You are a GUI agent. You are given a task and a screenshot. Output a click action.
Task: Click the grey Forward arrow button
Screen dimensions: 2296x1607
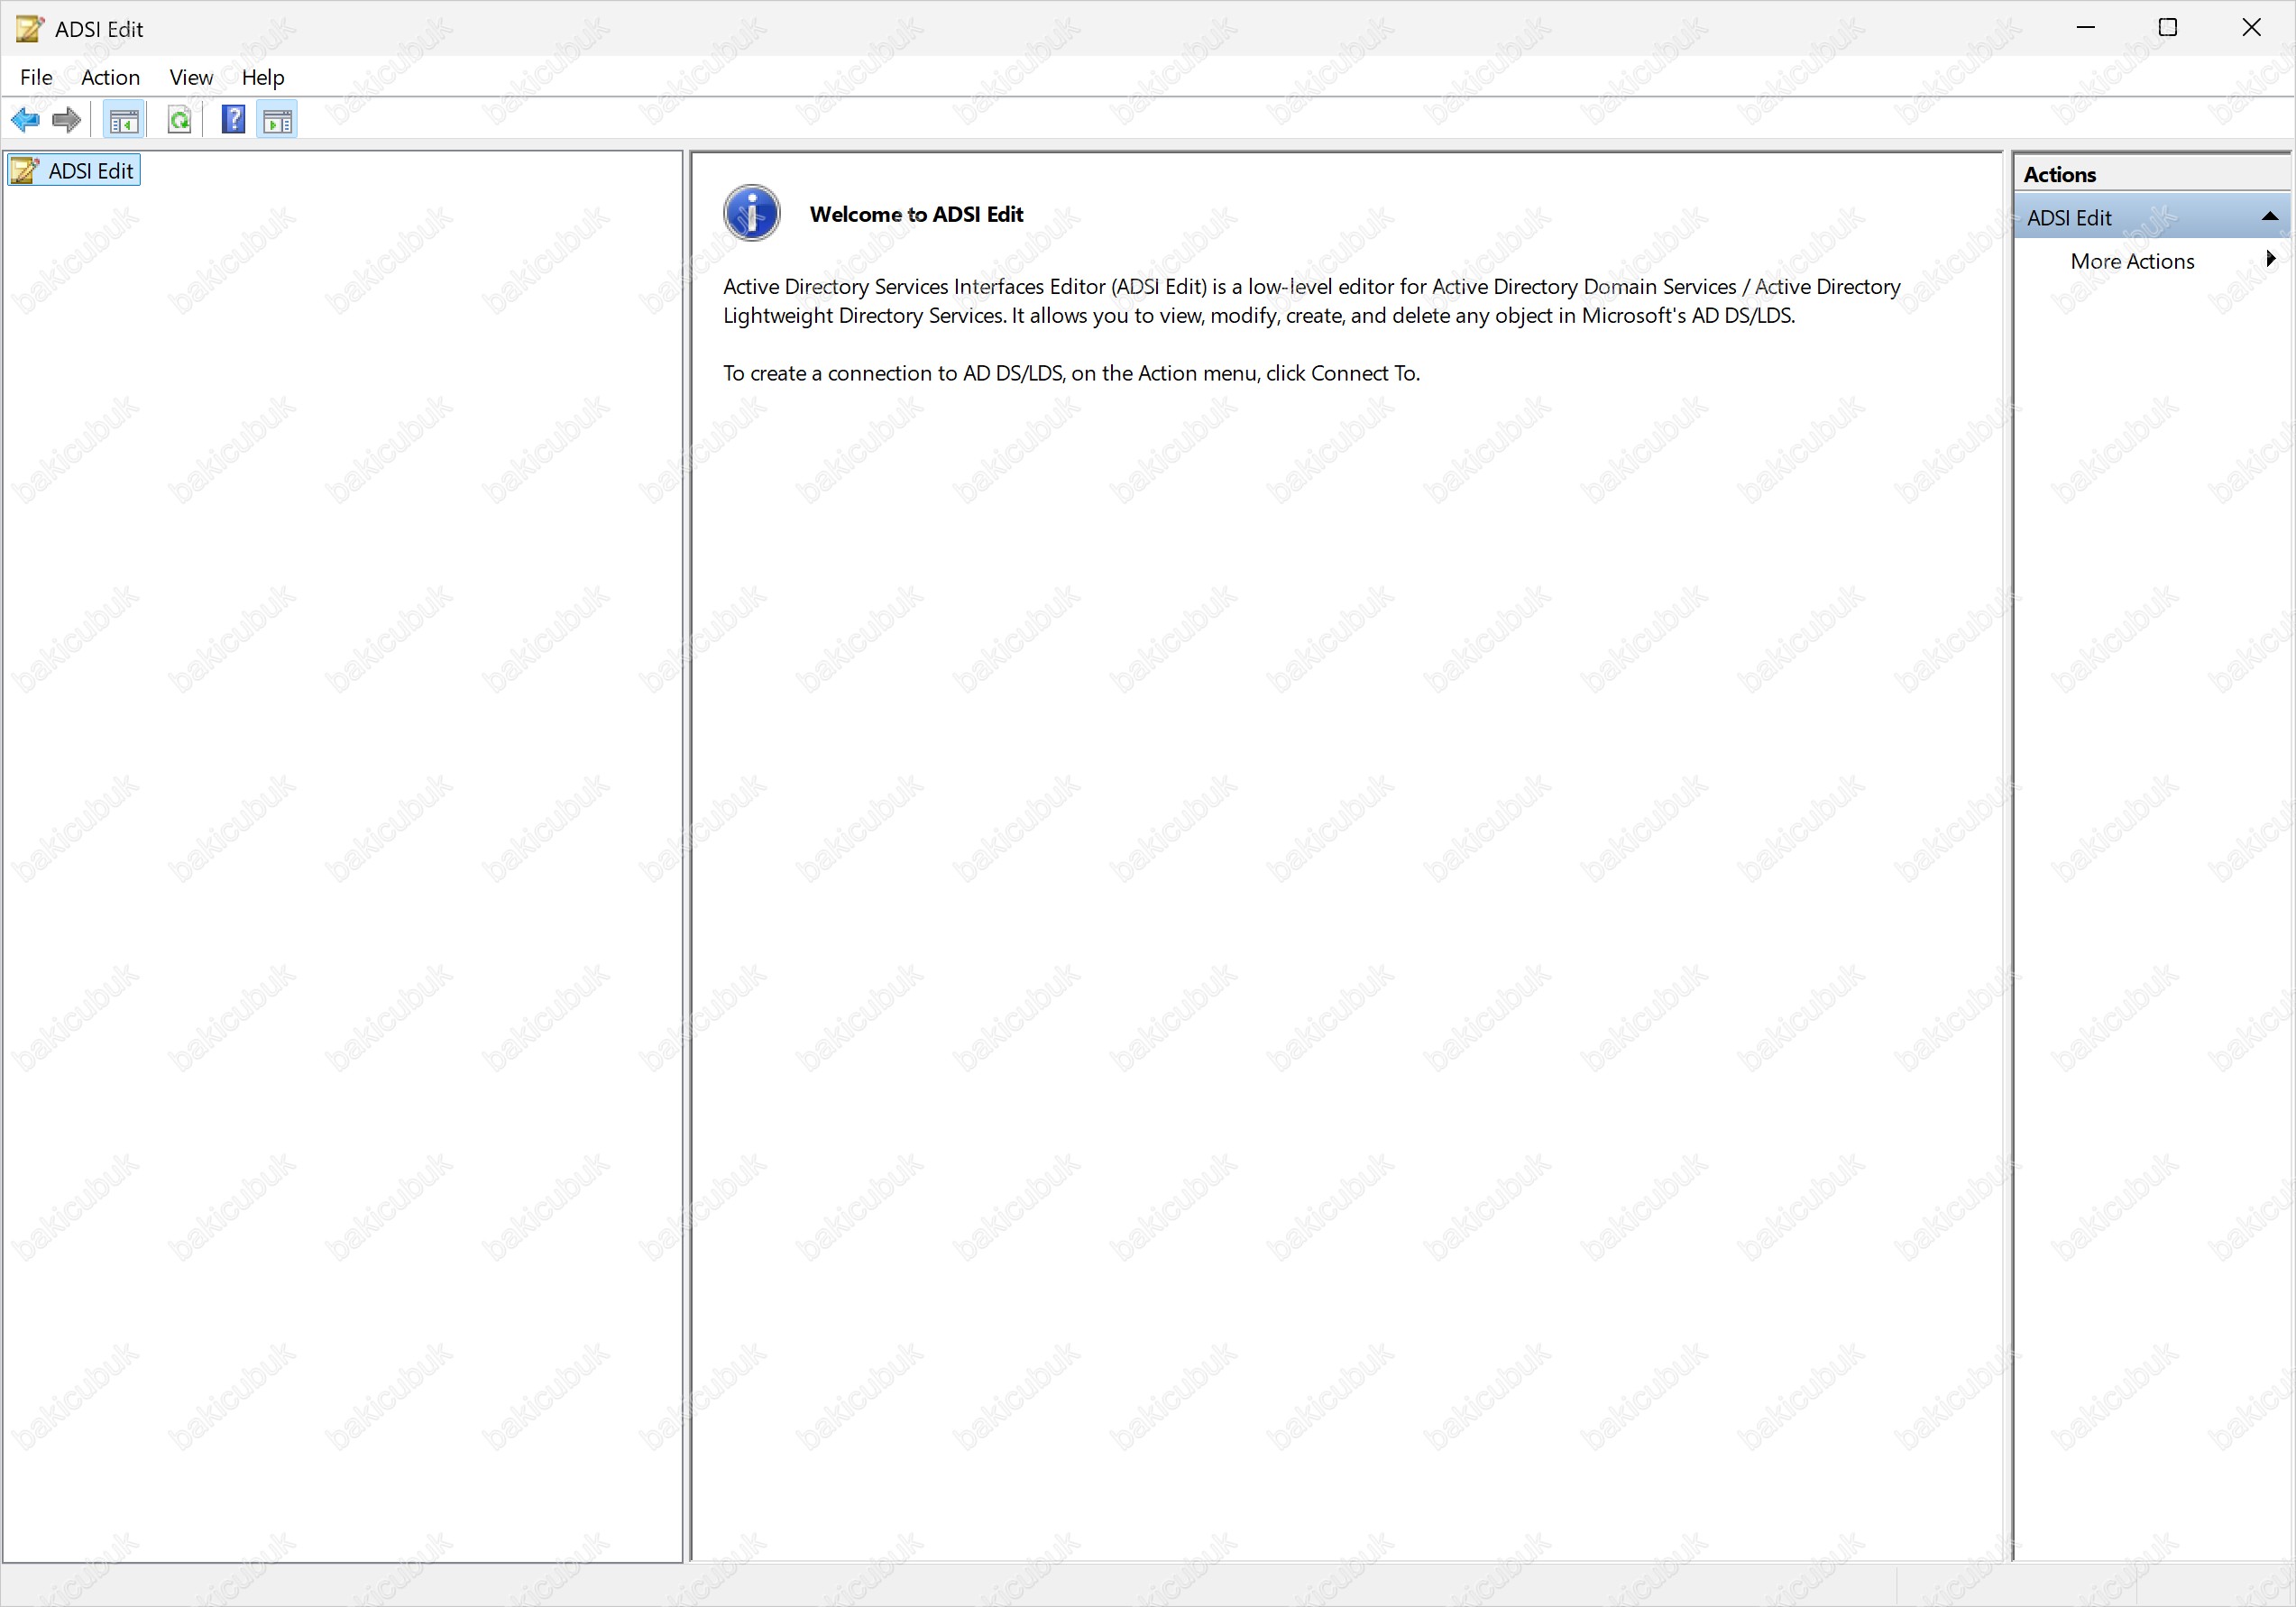[x=66, y=120]
